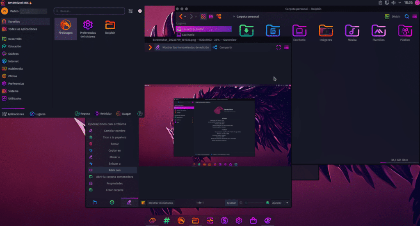Switch to the Aplicaciones tab in launcher

pos(13,114)
